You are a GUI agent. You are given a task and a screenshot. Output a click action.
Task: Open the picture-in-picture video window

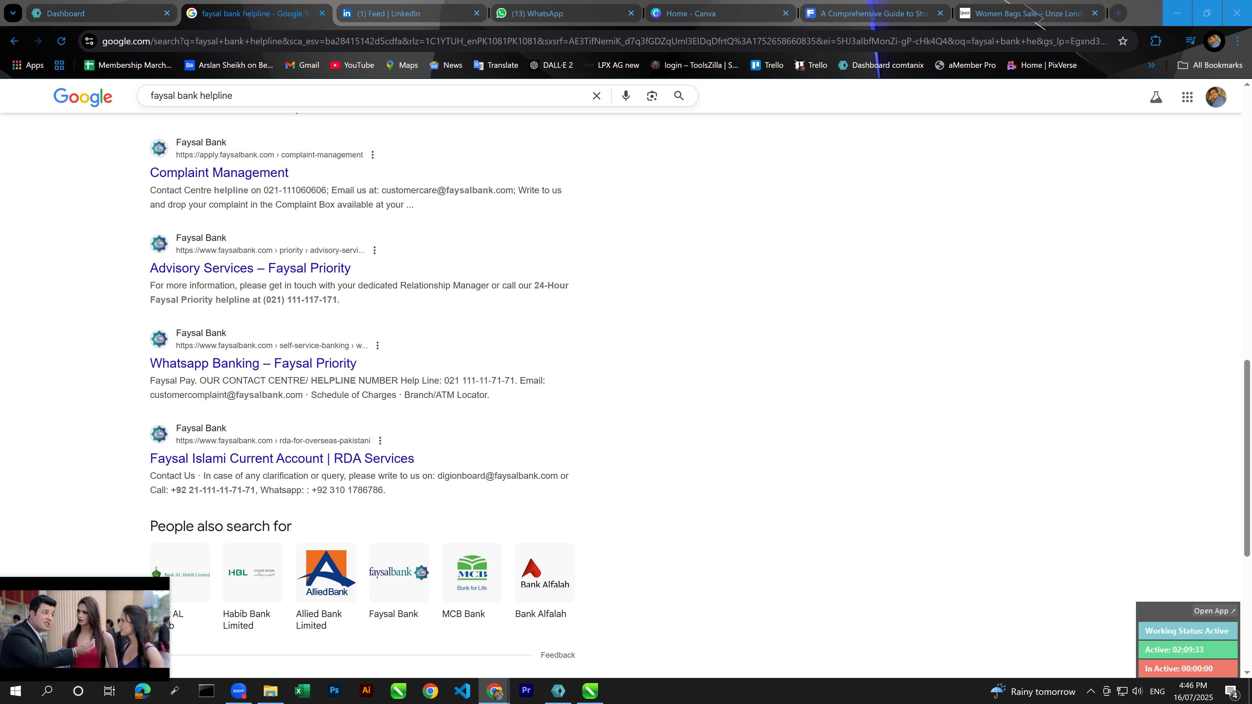[84, 629]
